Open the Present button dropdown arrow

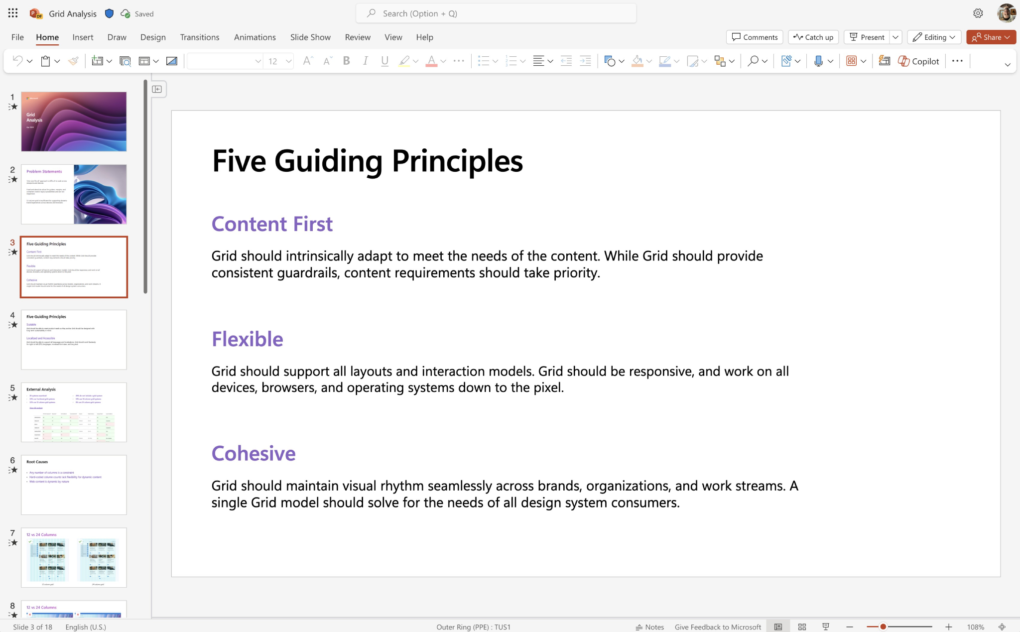coord(895,37)
